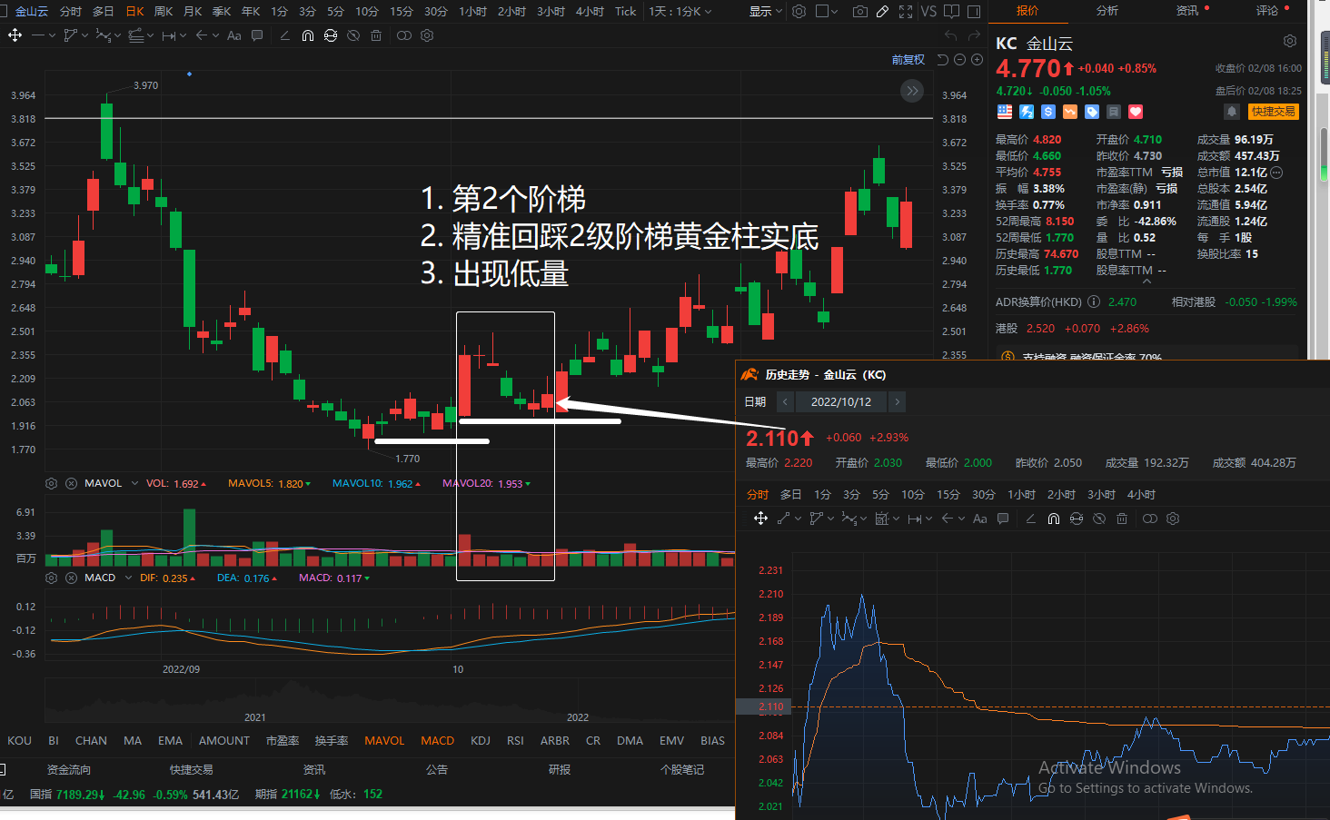Take a chart screenshot with the camera icon
The image size is (1330, 820).
click(x=859, y=12)
